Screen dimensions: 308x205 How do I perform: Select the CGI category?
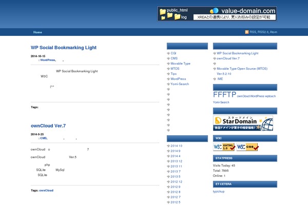174,53
